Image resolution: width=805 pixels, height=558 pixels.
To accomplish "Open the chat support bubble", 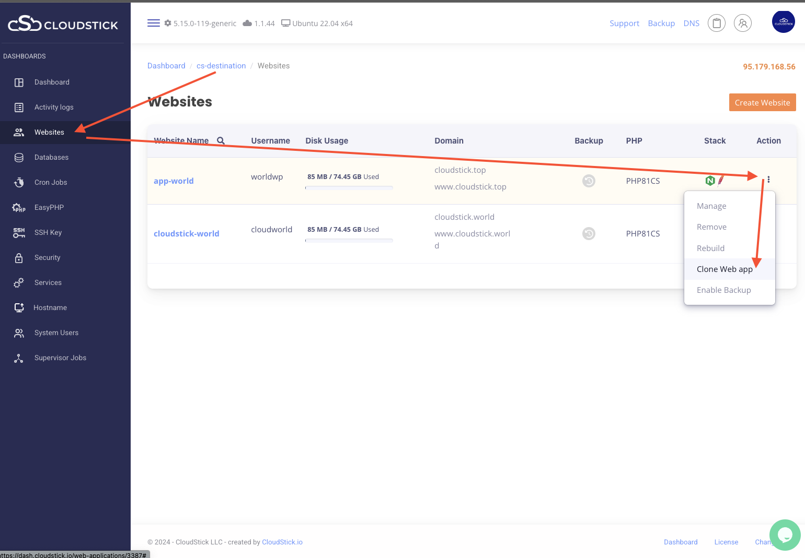I will [785, 535].
